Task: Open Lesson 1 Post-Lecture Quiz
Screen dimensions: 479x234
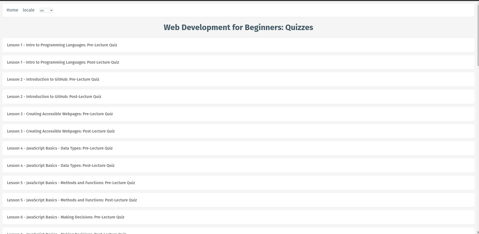Action: point(63,62)
